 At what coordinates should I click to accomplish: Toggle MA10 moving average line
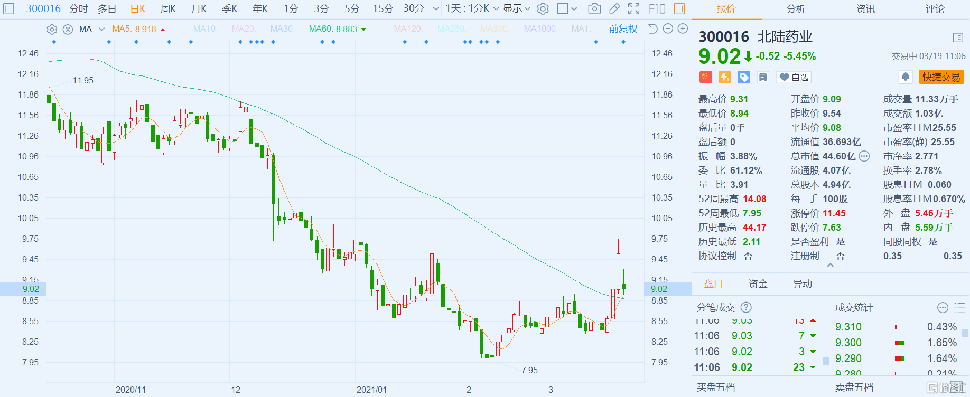coord(205,29)
